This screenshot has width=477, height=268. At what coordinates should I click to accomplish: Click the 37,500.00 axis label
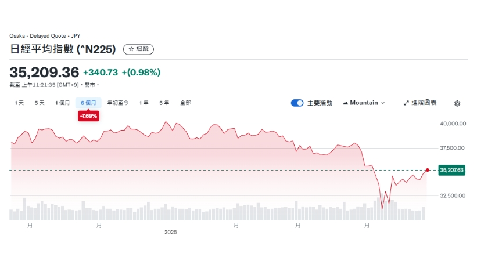coord(453,148)
